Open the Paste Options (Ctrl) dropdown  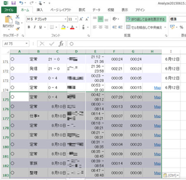pos(171,175)
